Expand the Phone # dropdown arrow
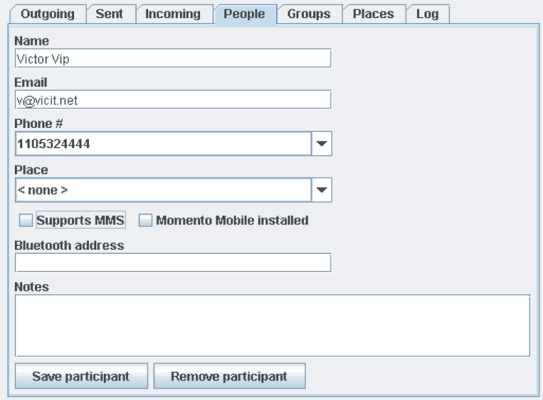The height and width of the screenshot is (400, 543). (x=321, y=143)
